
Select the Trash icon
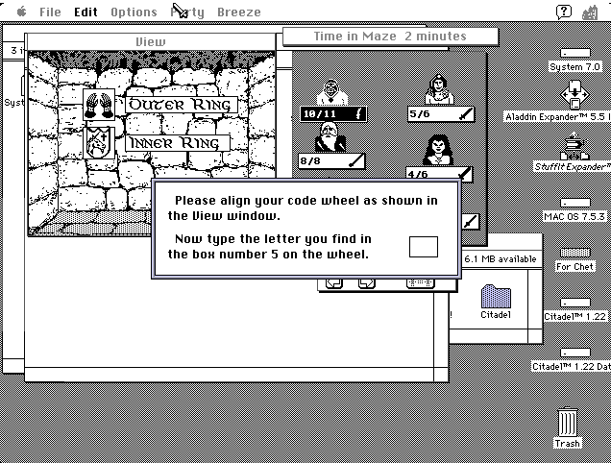tap(568, 422)
